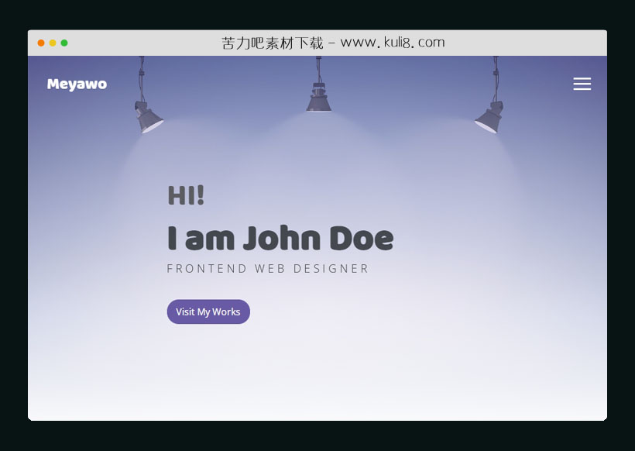Click the red traffic-light circle
The height and width of the screenshot is (451, 635).
(42, 43)
